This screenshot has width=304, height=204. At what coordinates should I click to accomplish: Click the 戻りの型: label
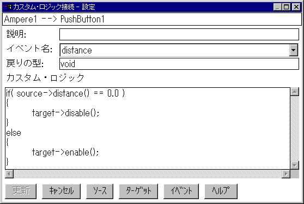point(25,63)
